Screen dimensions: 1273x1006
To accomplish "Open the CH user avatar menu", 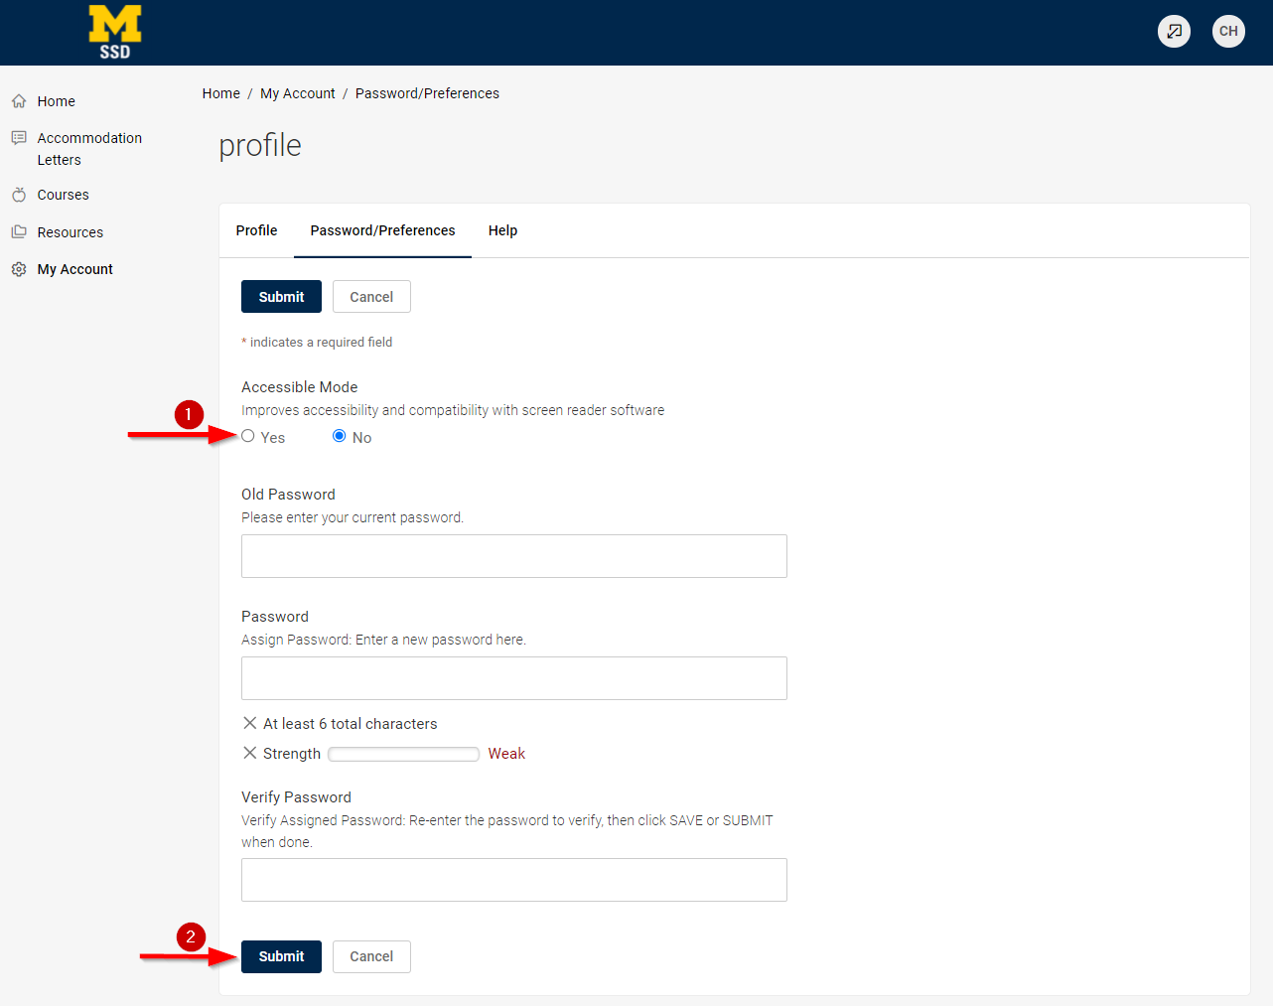I will coord(1228,31).
